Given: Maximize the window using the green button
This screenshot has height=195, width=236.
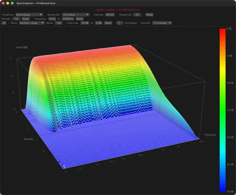Looking at the screenshot, I should 12,3.
